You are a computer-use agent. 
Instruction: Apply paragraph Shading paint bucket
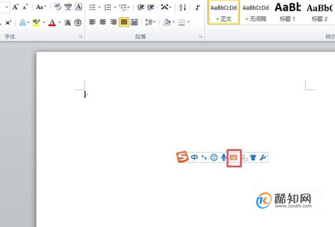click(167, 22)
